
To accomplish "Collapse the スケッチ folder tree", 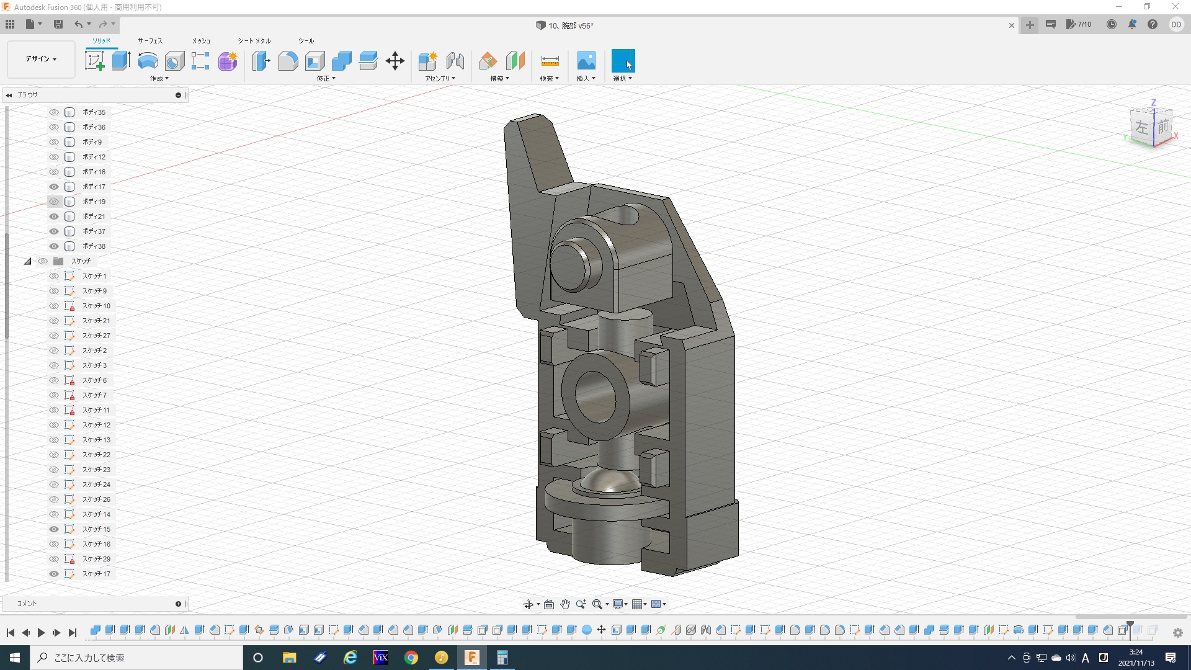I will pos(28,261).
